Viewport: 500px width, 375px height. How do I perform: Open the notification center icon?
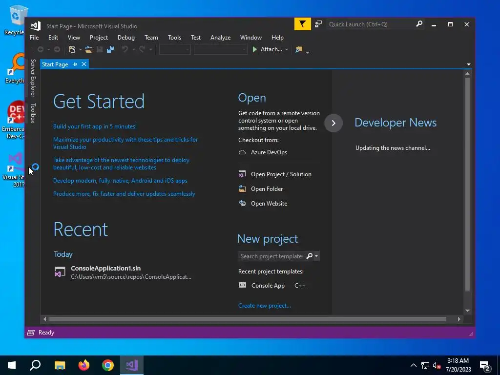pos(485,365)
